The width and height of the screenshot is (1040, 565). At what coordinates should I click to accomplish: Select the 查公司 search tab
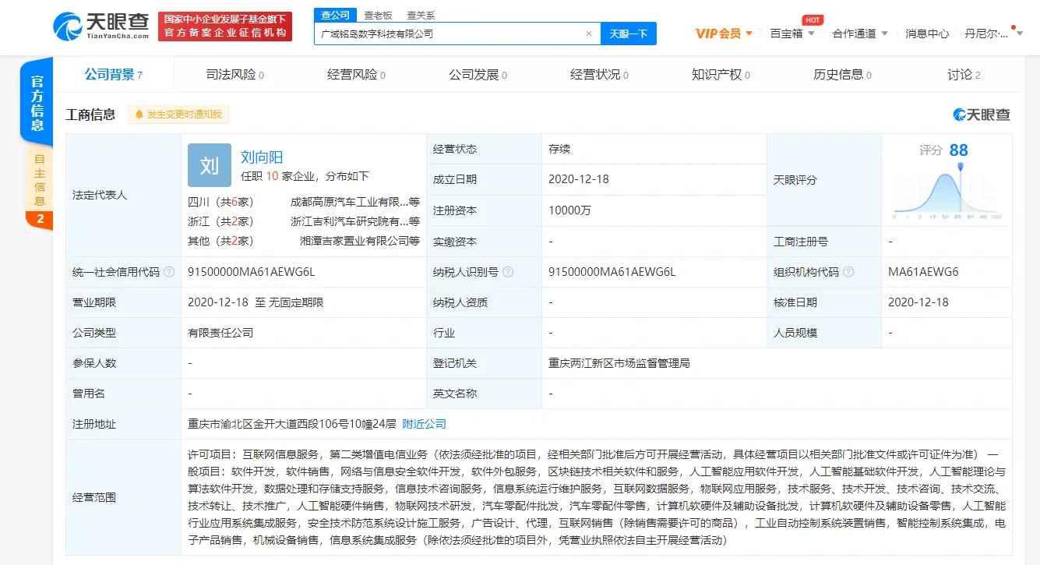click(336, 16)
